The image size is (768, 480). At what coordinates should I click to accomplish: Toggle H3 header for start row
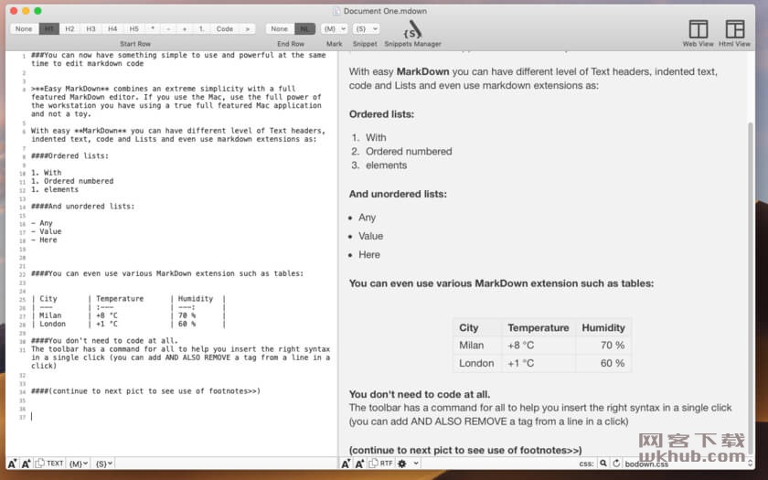coord(91,29)
